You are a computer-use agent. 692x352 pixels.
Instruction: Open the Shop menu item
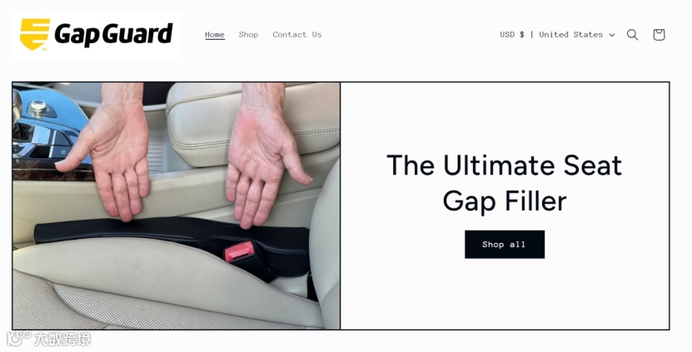click(x=248, y=34)
